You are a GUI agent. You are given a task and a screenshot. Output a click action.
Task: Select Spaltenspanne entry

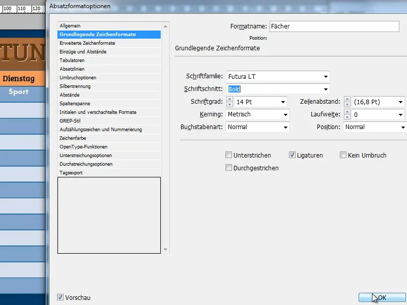click(x=109, y=104)
